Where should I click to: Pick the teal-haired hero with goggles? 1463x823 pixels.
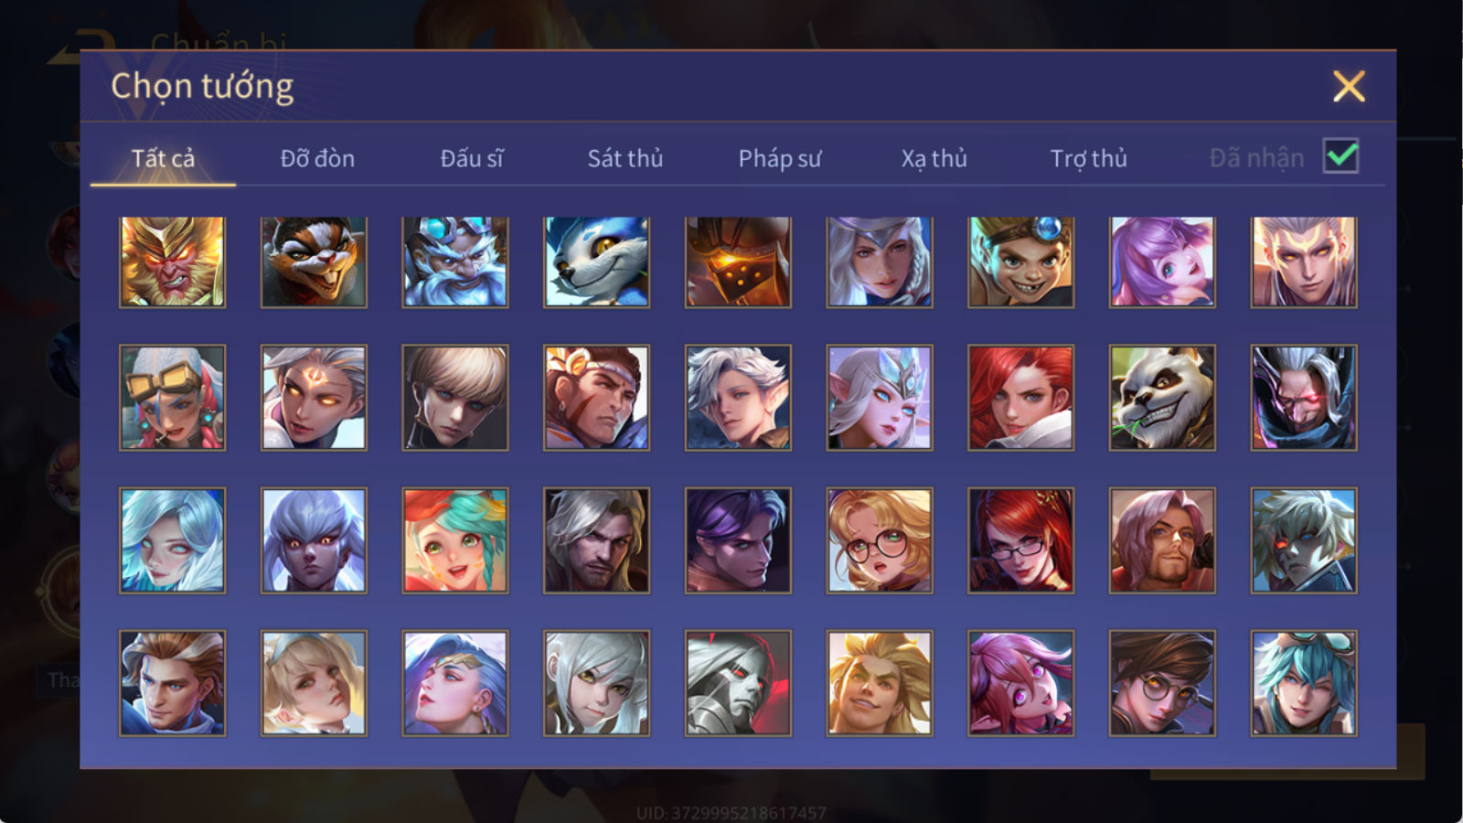1304,683
